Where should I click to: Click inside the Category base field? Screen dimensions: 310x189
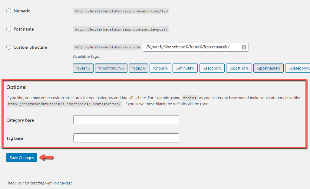point(126,120)
